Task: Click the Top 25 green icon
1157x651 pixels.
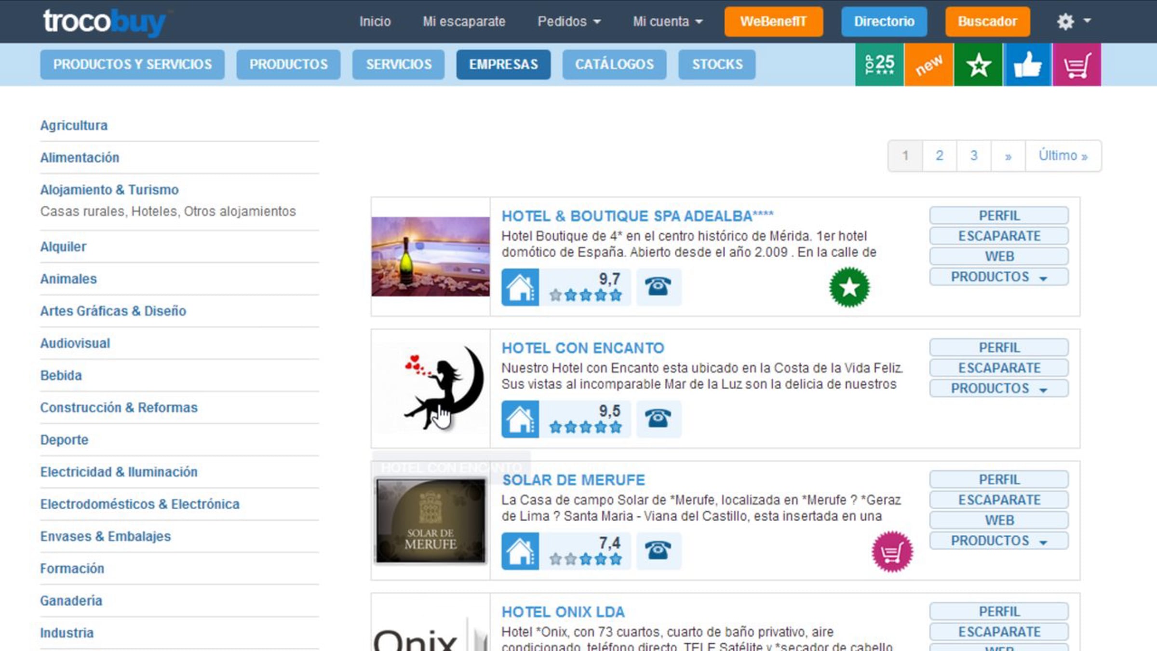Action: (x=879, y=65)
